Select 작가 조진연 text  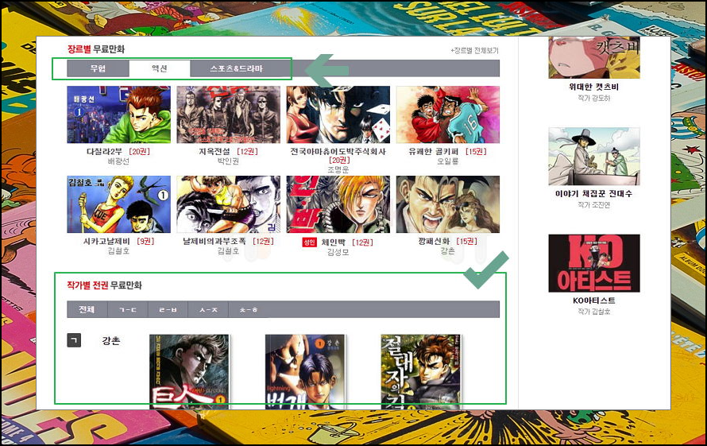click(x=594, y=204)
